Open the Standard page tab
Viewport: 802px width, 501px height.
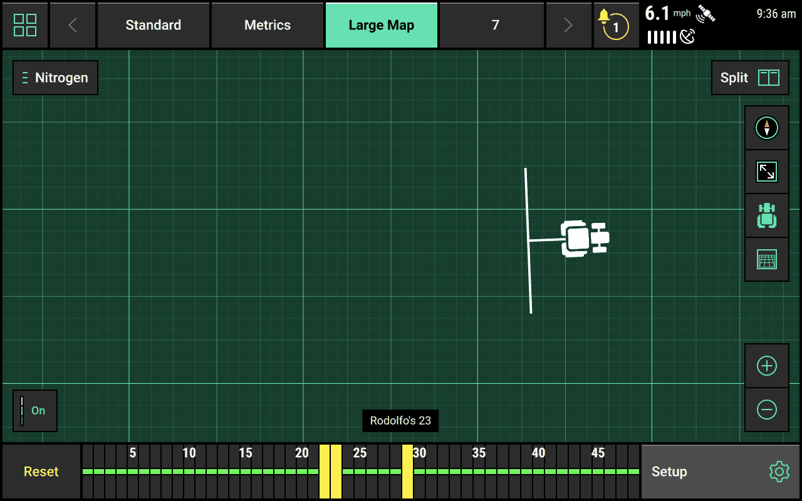tap(153, 25)
